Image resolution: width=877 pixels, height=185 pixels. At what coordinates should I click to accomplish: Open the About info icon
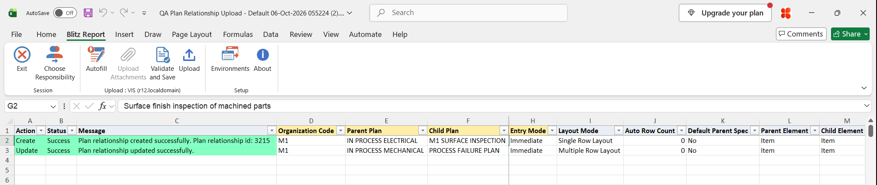(263, 55)
